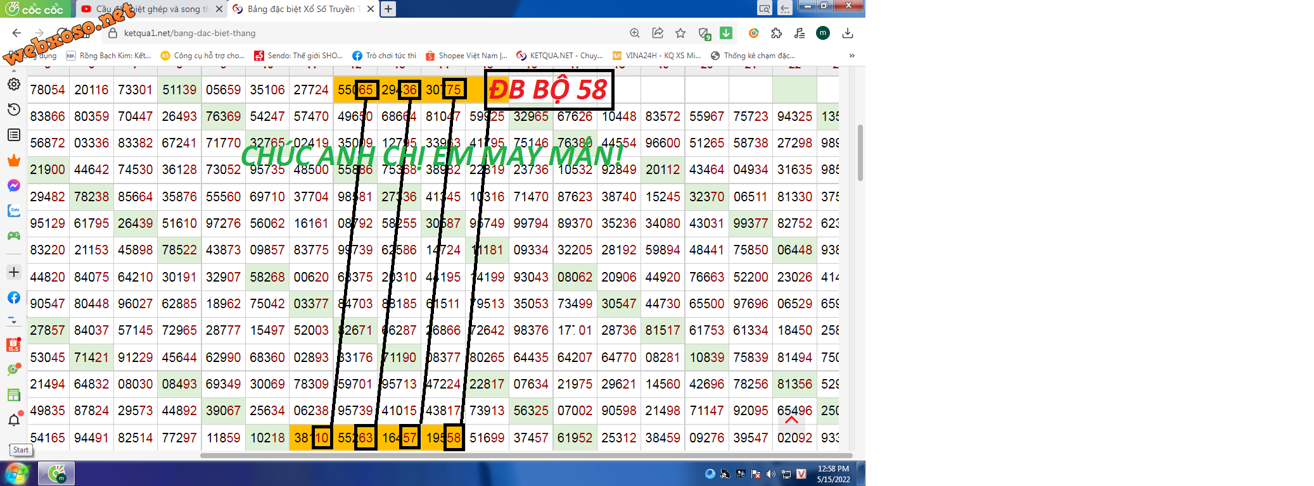
Task: Open profile avatar m
Action: [823, 33]
